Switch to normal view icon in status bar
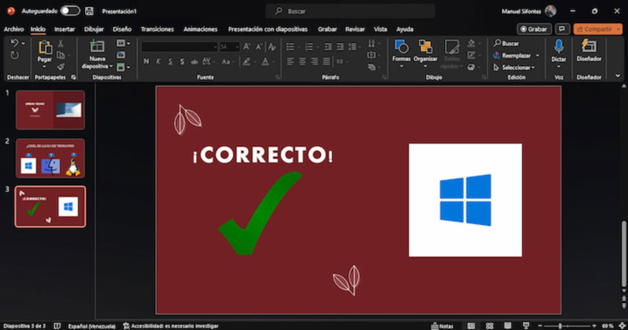This screenshot has width=628, height=330. click(x=471, y=326)
